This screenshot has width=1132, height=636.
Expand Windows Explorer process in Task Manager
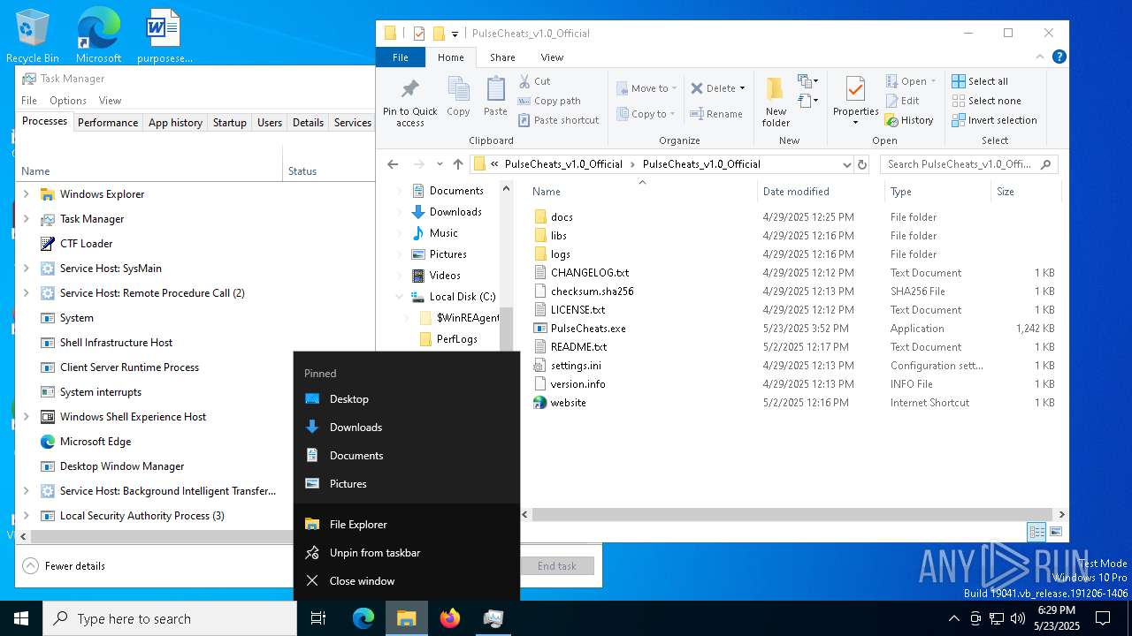[x=26, y=194]
